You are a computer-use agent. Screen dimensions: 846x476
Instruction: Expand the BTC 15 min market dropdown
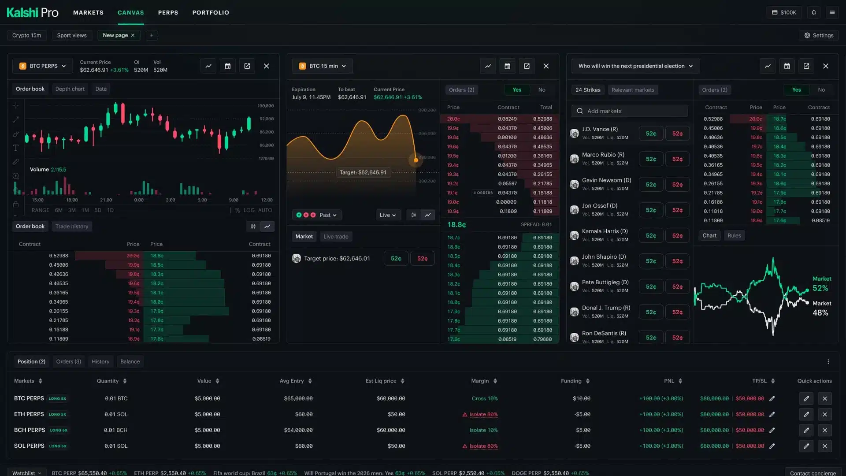coord(323,66)
